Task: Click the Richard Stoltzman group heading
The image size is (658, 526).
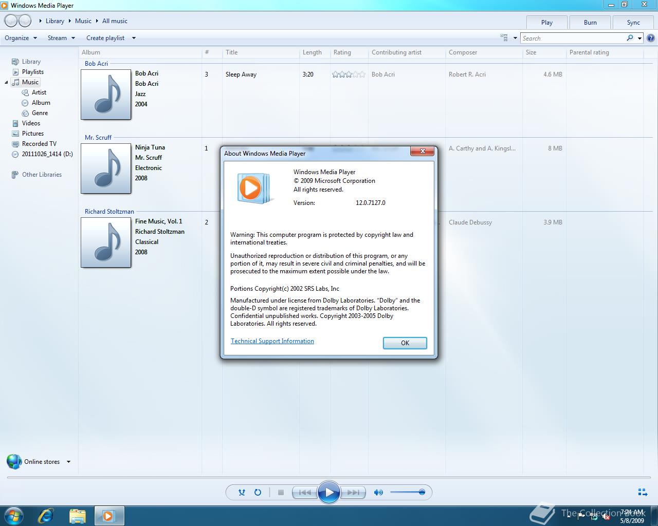Action: 109,212
